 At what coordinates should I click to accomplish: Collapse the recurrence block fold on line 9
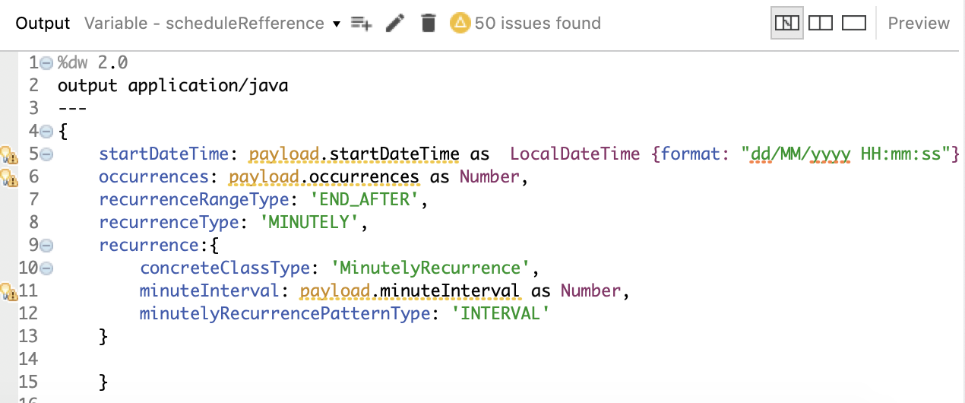(x=46, y=246)
